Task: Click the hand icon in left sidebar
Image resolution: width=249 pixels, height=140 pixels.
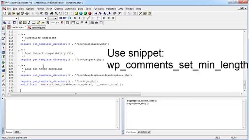Action: tap(3, 85)
